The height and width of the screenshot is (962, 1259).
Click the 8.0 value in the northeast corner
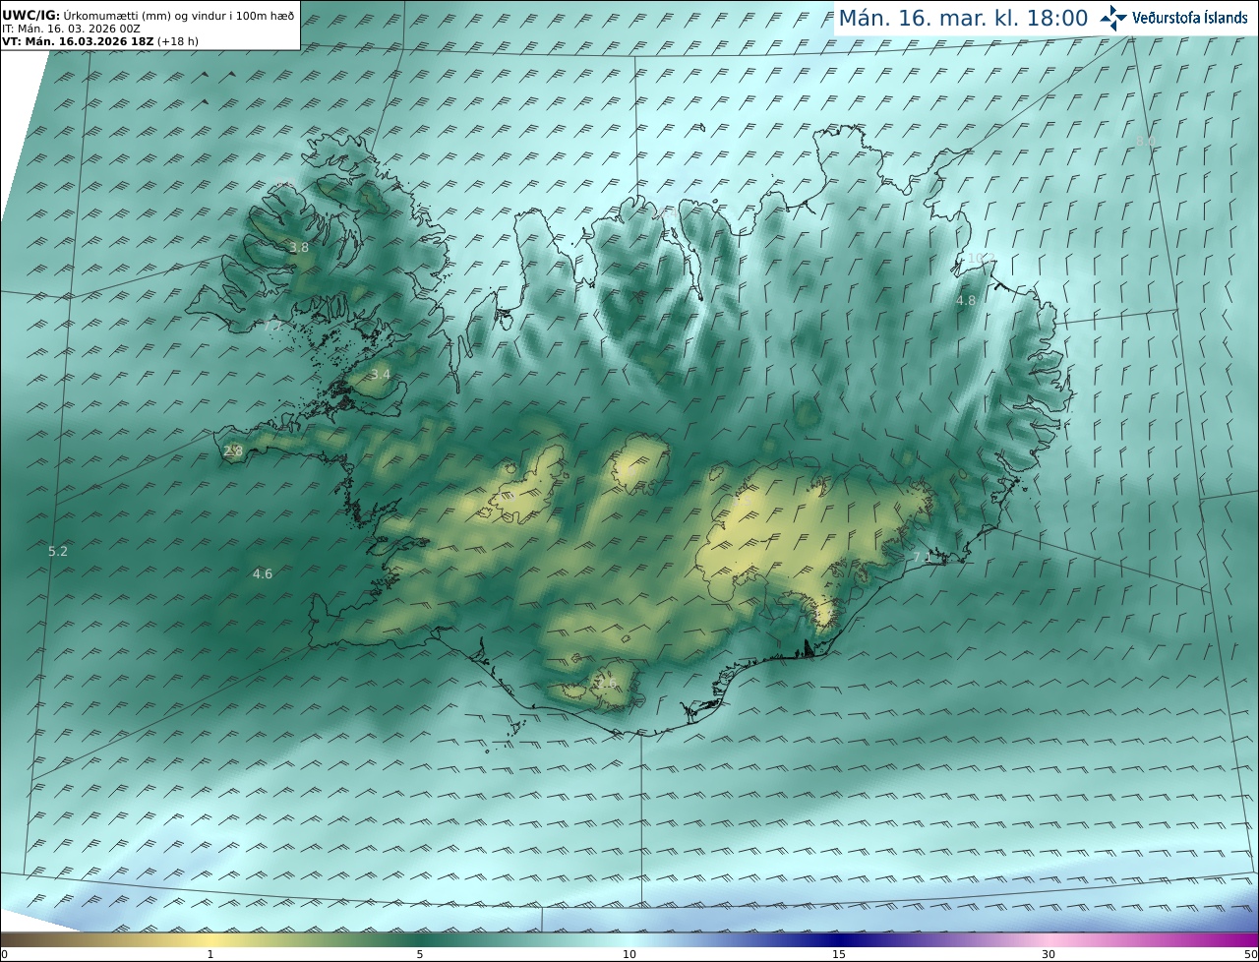[1145, 143]
